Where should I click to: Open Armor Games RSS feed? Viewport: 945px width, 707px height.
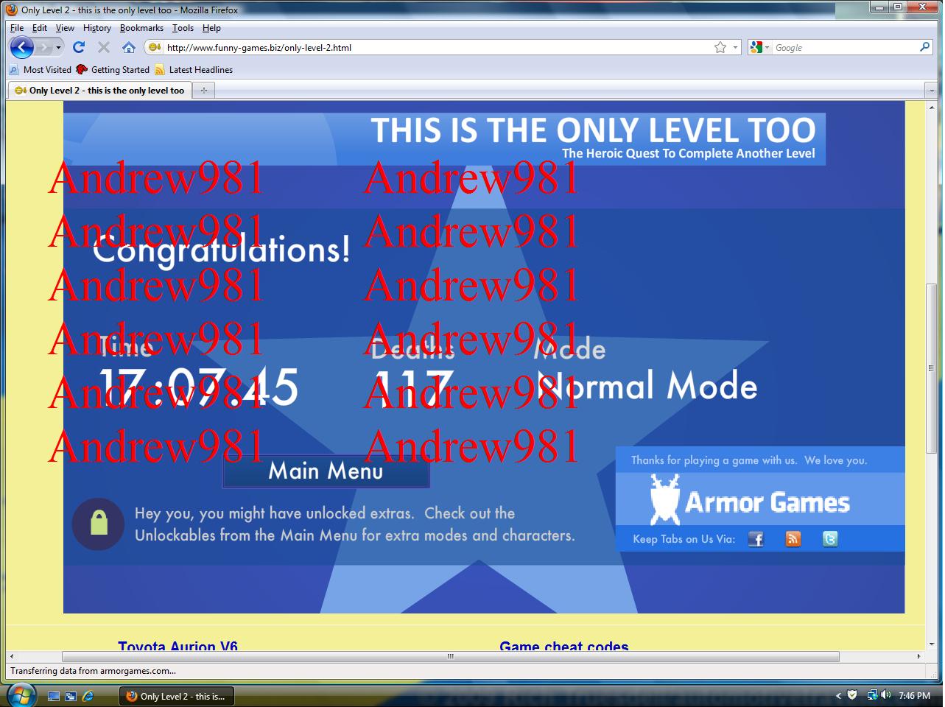pyautogui.click(x=793, y=539)
